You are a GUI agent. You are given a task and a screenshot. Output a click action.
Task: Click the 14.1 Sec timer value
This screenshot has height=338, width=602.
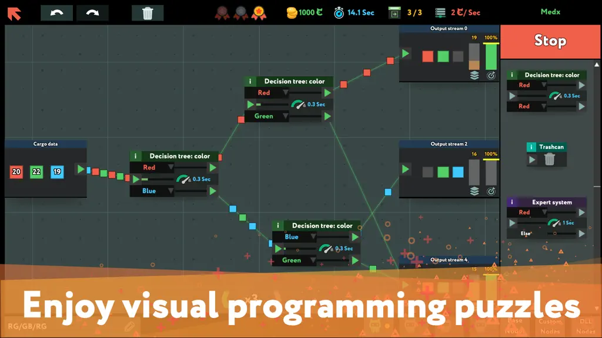[x=360, y=13]
